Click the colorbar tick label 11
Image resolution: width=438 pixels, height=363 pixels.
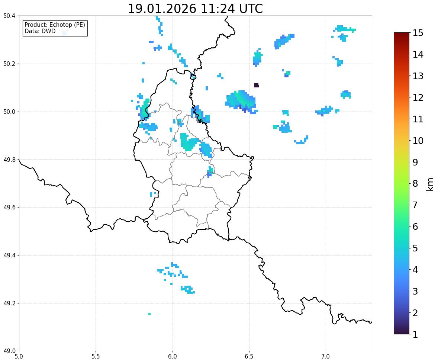click(418, 119)
